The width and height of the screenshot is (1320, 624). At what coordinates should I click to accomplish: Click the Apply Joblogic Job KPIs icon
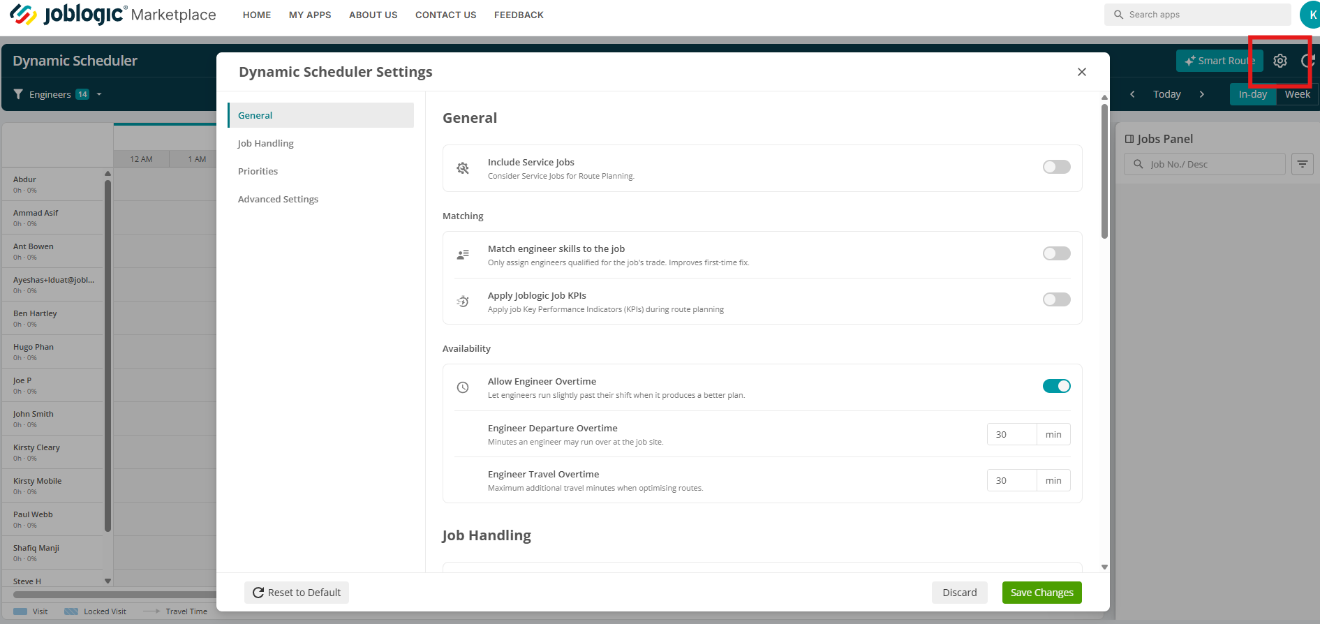[463, 302]
